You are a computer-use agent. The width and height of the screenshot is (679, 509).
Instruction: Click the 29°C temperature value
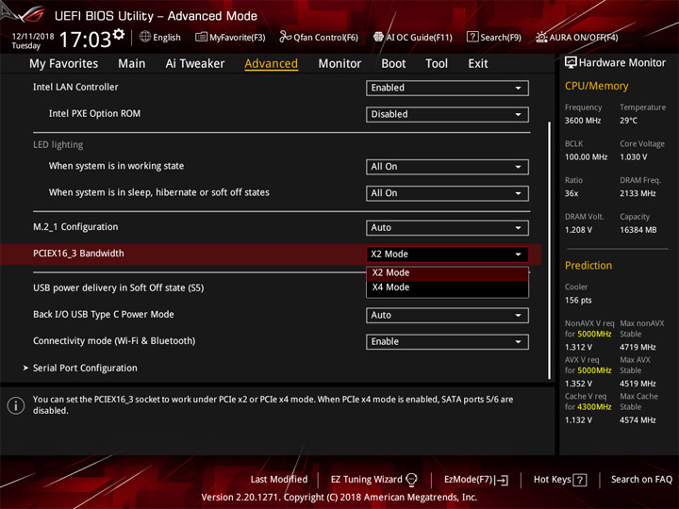(628, 121)
